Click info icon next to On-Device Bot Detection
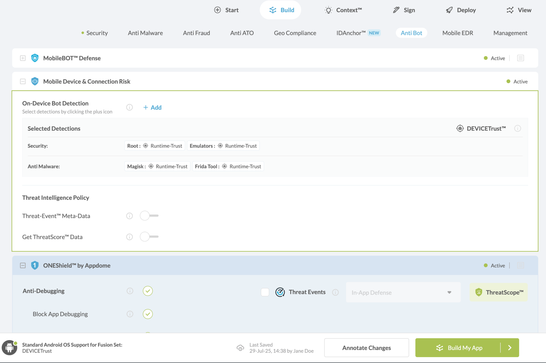This screenshot has width=546, height=363. tap(129, 107)
